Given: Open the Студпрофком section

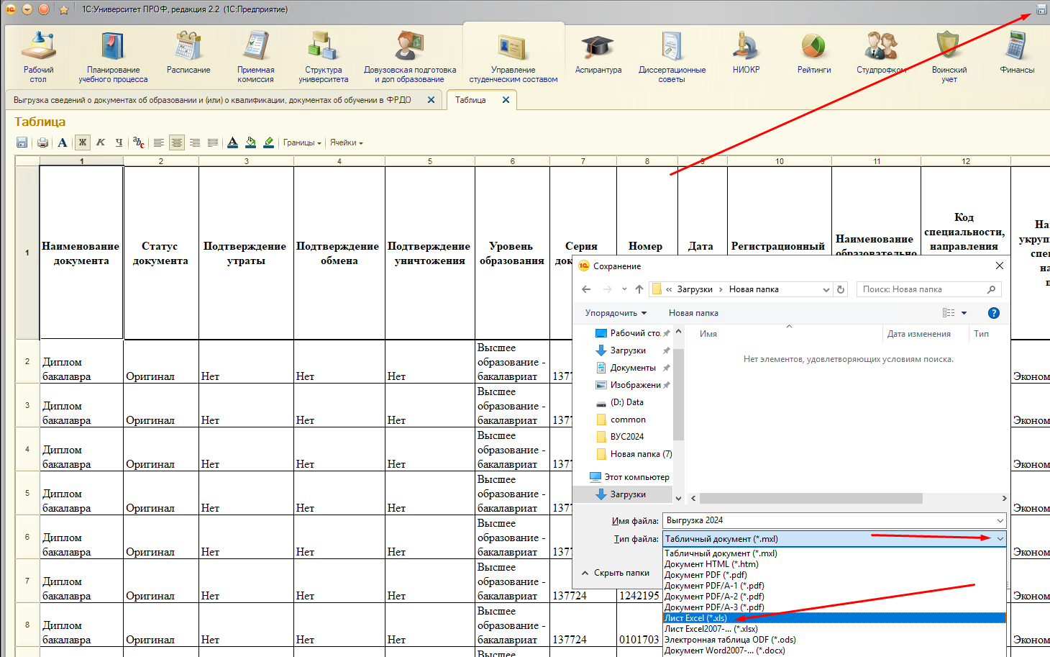Looking at the screenshot, I should pos(881,53).
